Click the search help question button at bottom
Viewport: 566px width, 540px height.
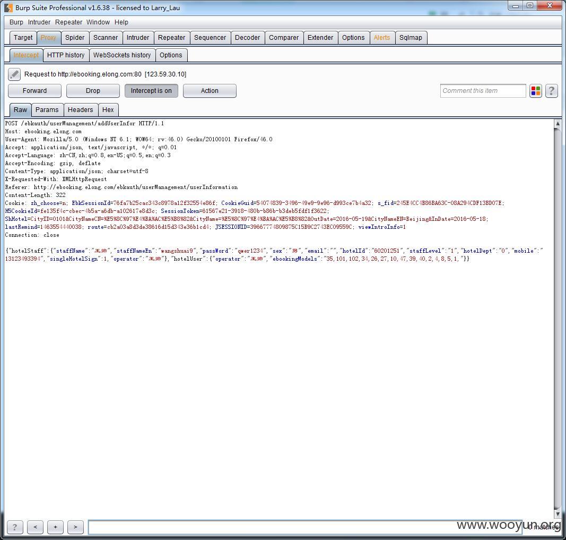(15, 527)
